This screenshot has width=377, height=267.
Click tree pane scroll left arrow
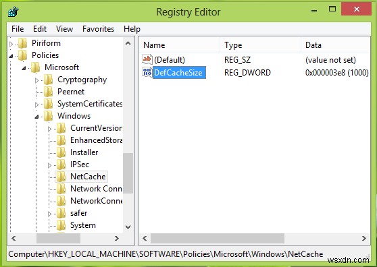[x=14, y=238]
